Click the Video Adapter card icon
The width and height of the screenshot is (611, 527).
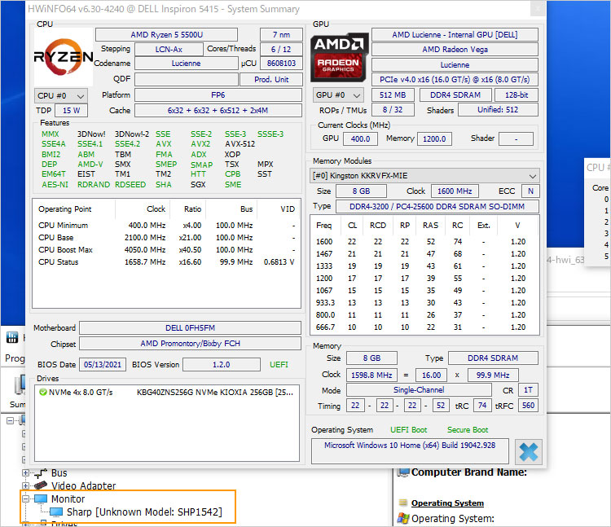pyautogui.click(x=40, y=485)
